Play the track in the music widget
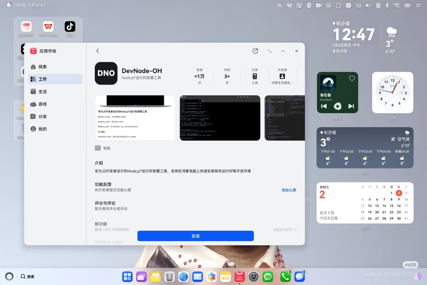 pos(337,106)
